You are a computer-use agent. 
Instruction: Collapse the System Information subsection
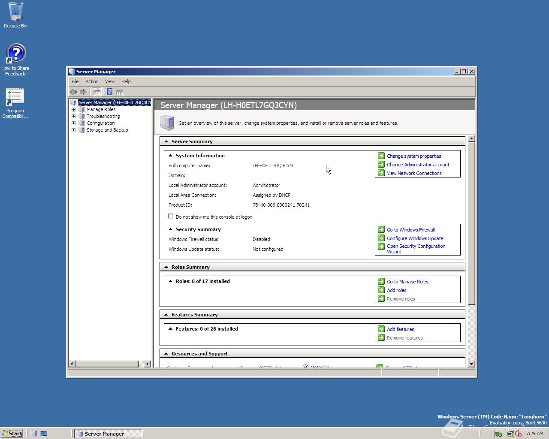pos(171,156)
